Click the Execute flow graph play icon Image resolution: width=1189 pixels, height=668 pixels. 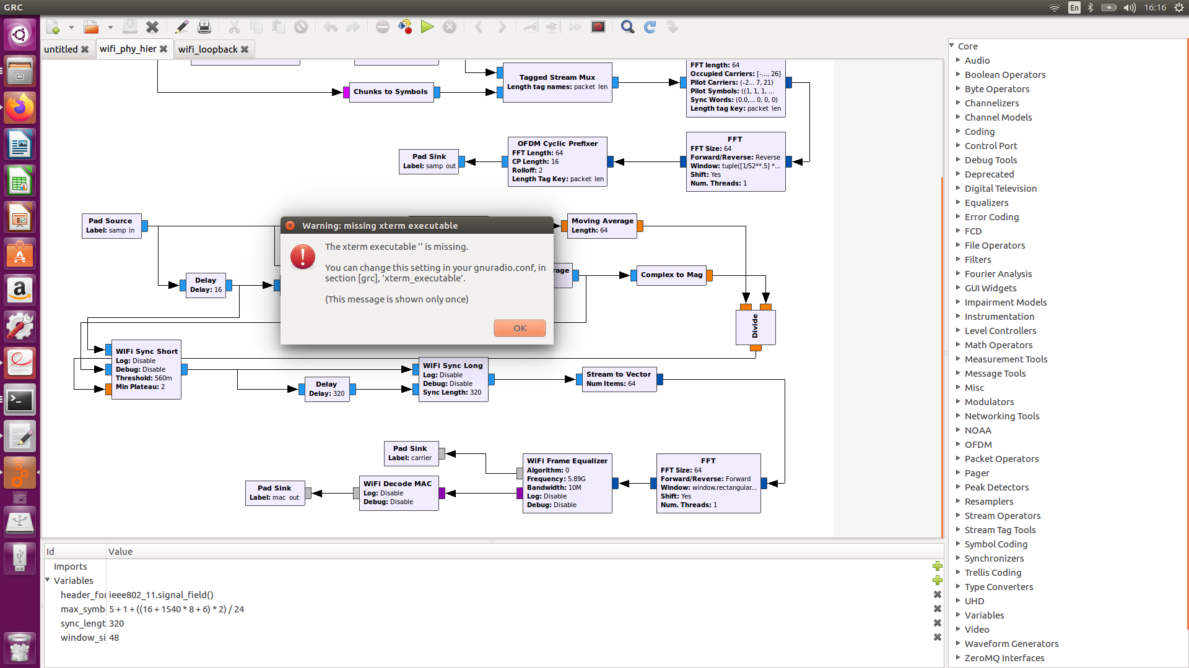pos(427,27)
